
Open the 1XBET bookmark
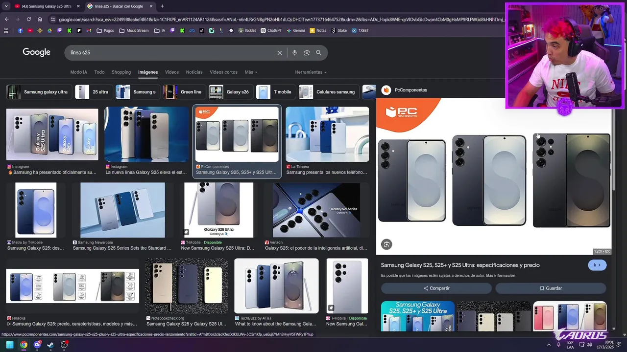tap(360, 30)
